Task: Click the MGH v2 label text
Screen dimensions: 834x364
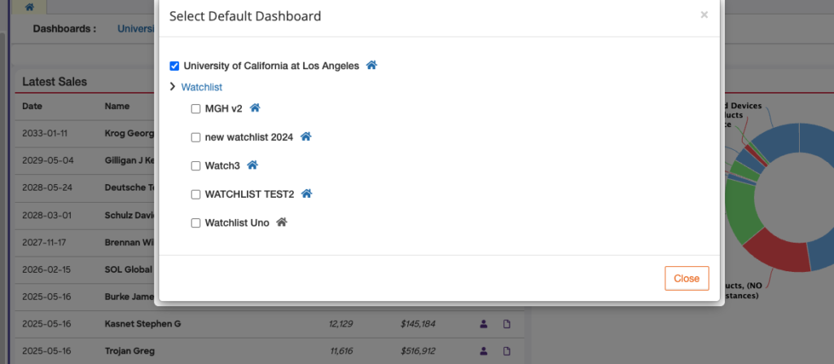Action: (x=223, y=108)
